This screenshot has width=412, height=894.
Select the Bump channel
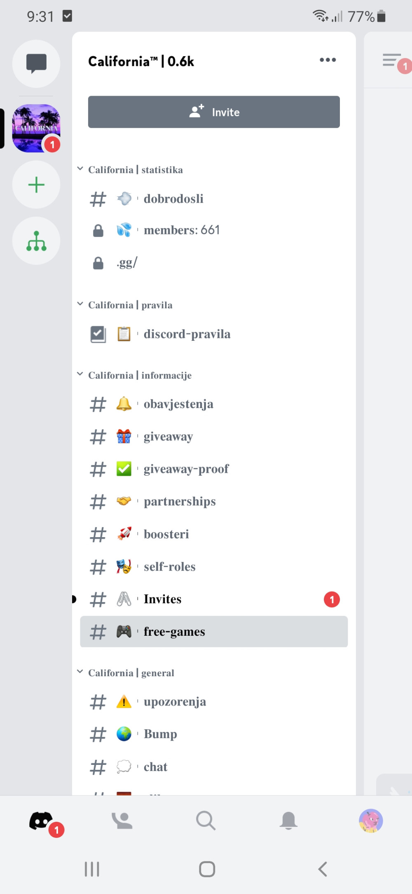click(160, 734)
